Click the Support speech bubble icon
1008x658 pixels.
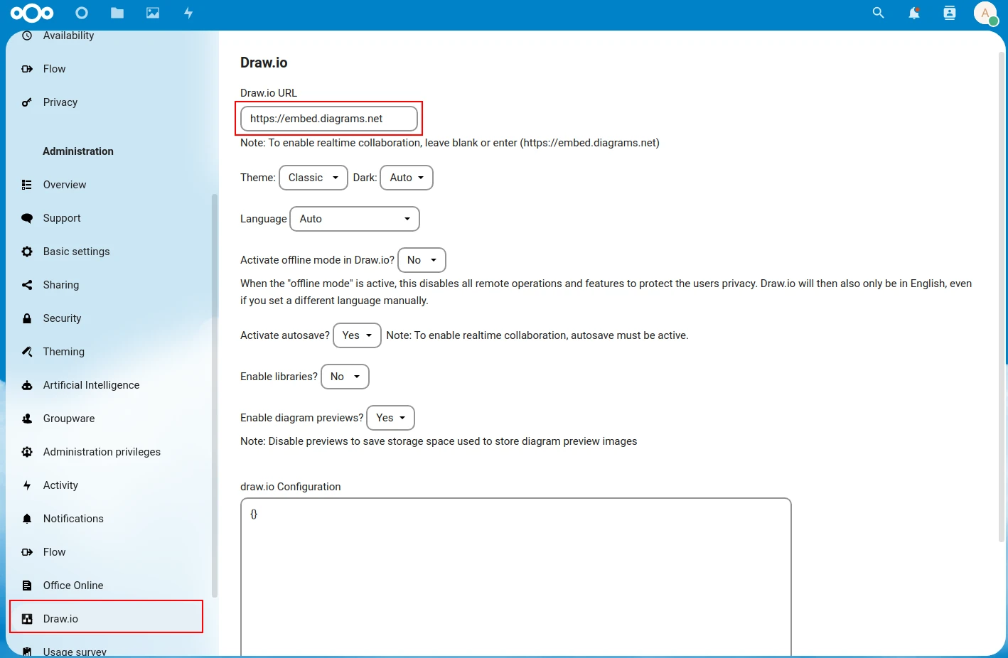27,218
